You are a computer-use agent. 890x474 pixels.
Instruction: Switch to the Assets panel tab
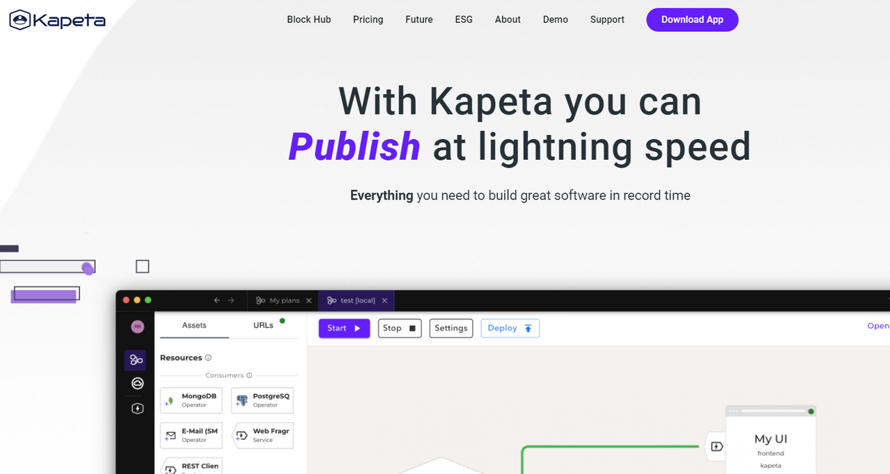194,325
